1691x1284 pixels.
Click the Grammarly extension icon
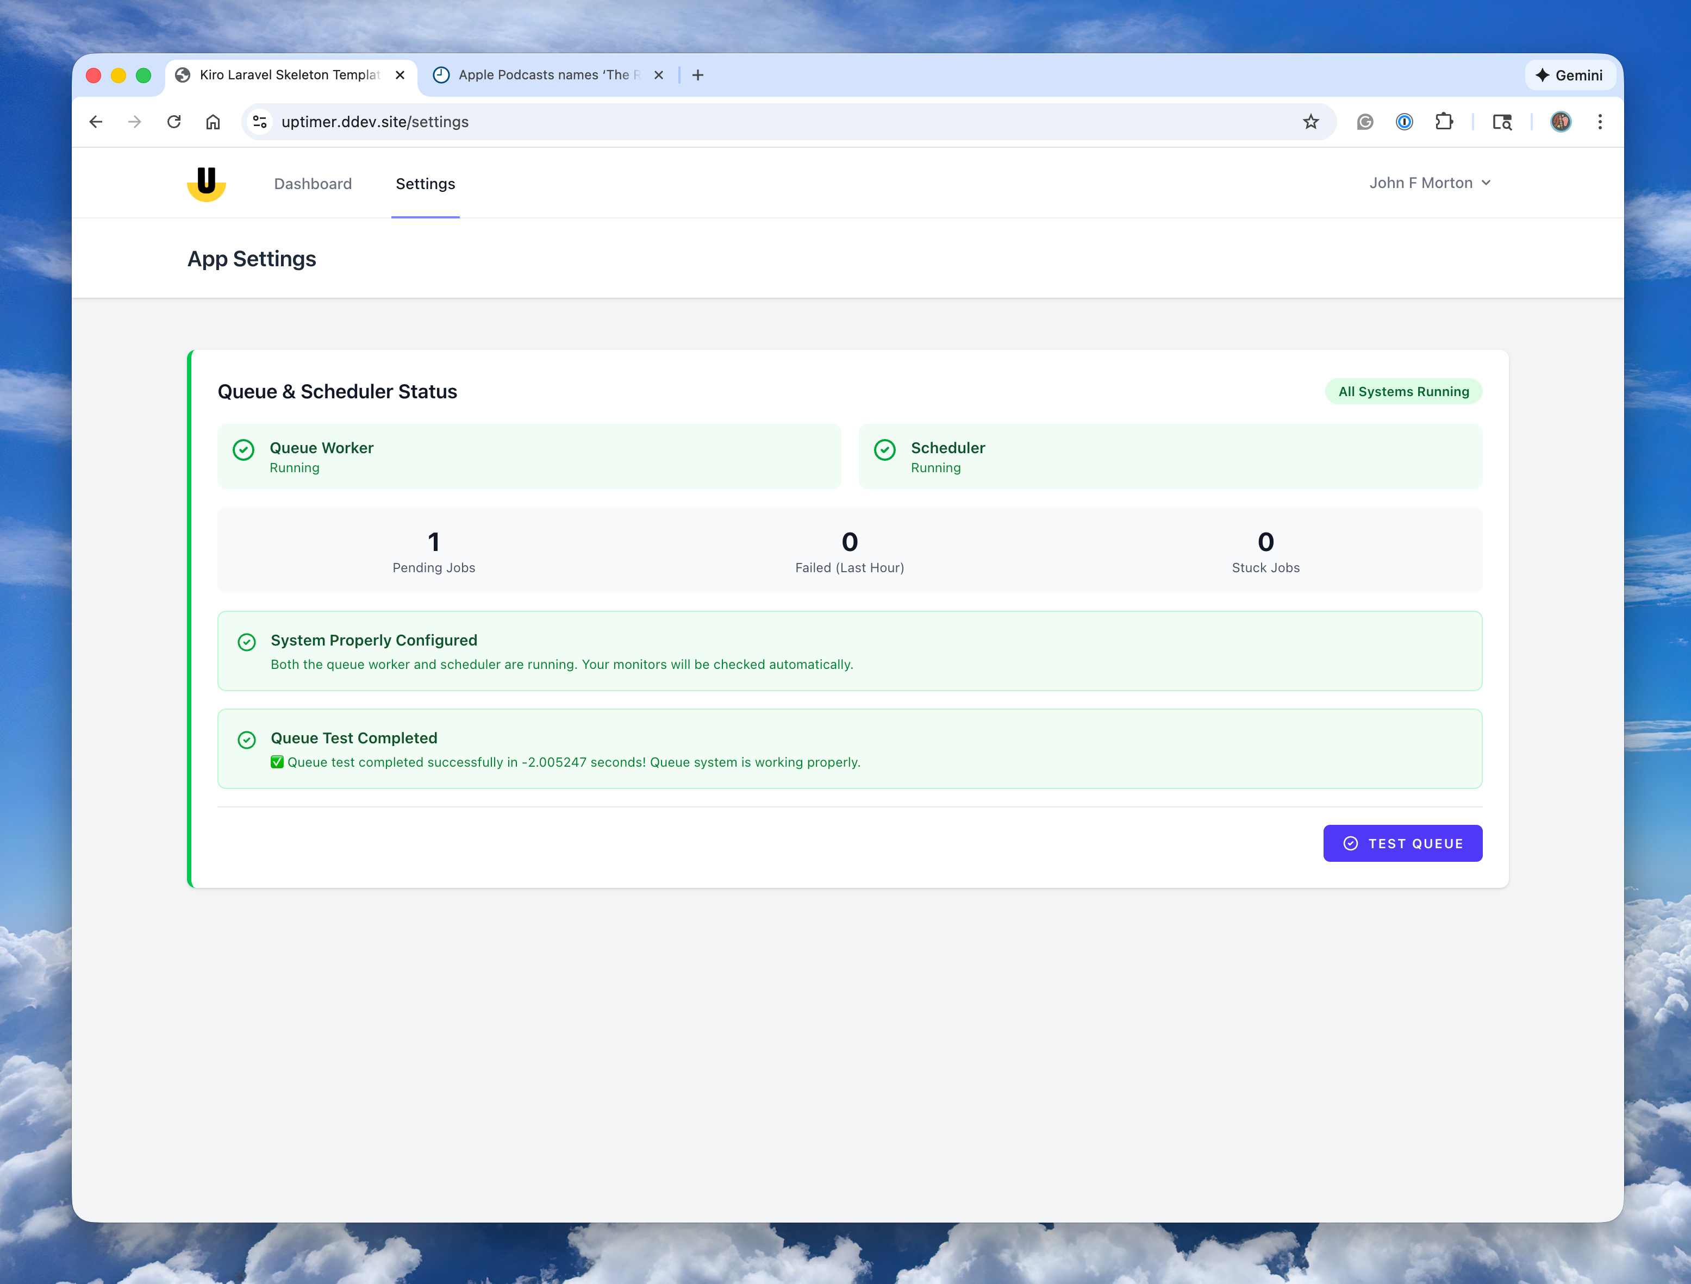coord(1364,122)
